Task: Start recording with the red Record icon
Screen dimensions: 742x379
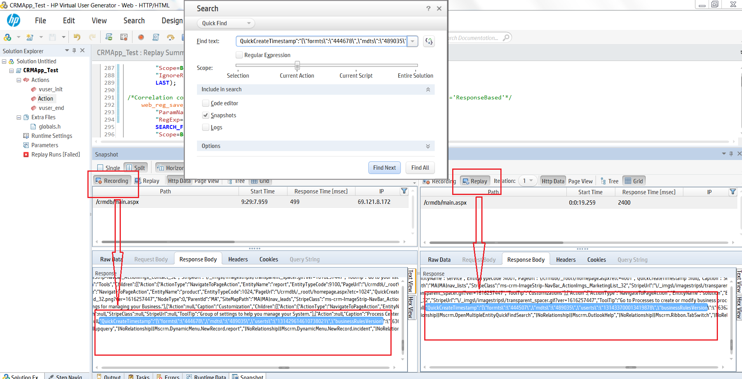Action: click(x=141, y=37)
